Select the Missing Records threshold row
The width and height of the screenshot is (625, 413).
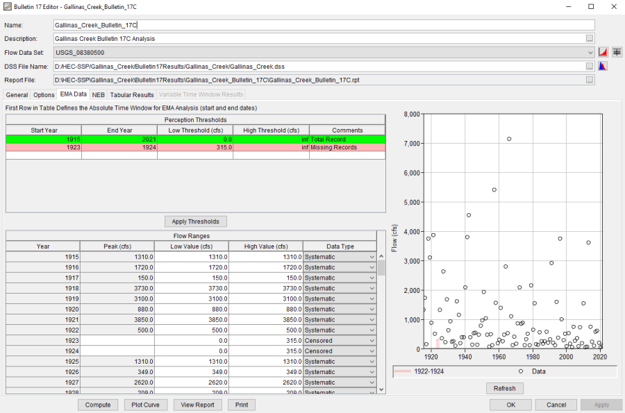point(194,147)
